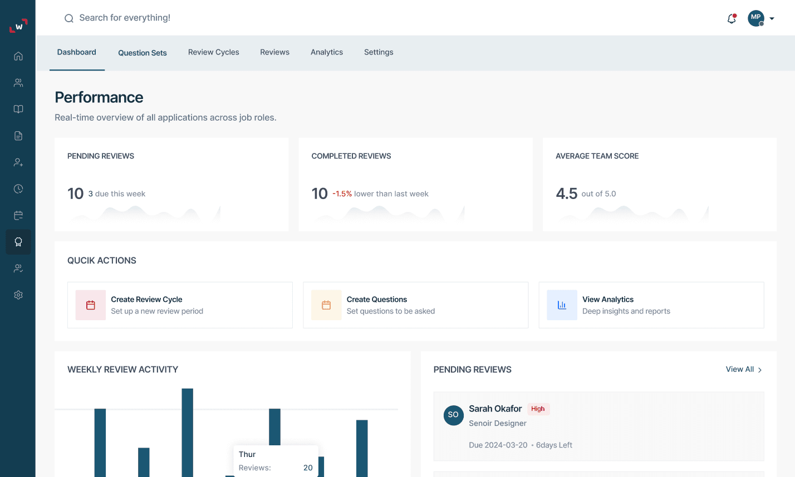Select the add person sidebar icon

coord(18,162)
